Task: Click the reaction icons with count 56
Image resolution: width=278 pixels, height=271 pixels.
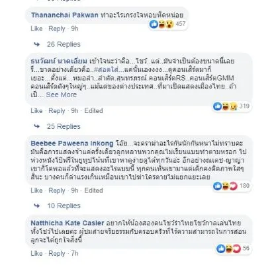Action: tap(233, 249)
